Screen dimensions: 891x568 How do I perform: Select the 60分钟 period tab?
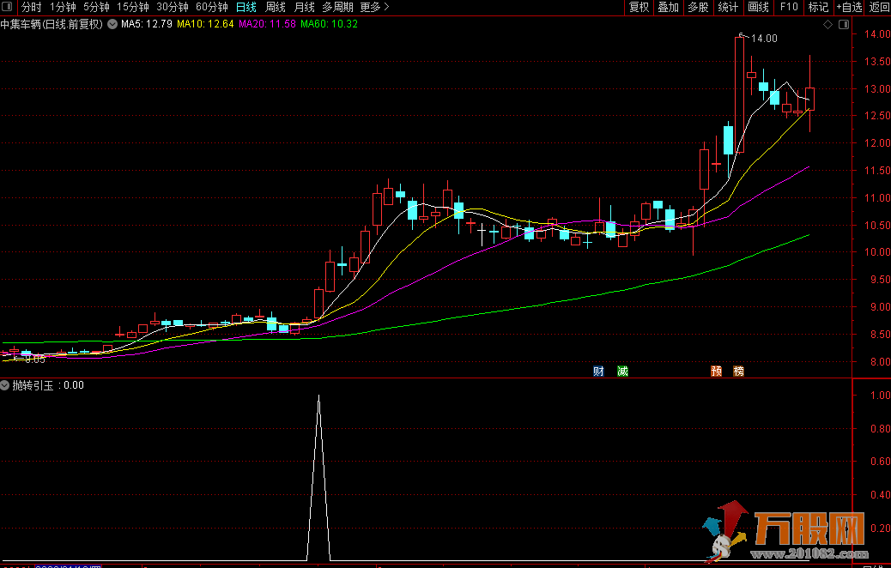(212, 7)
